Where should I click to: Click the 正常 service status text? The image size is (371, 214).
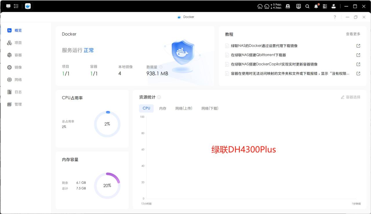pos(89,50)
